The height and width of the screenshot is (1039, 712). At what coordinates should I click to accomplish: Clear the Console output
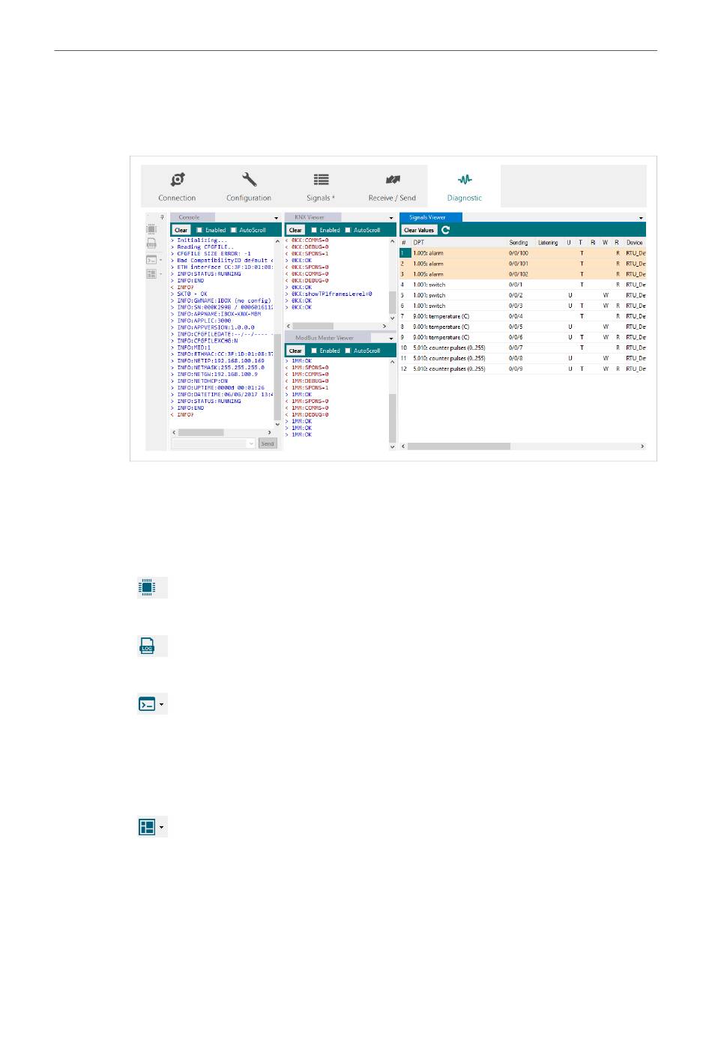(x=181, y=230)
